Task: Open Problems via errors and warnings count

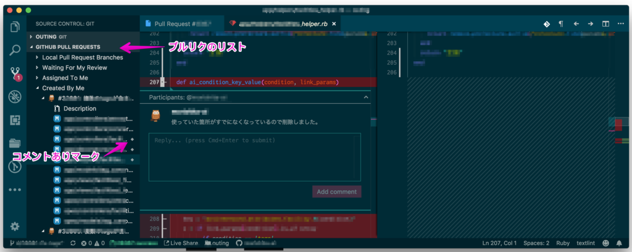Action: point(93,243)
